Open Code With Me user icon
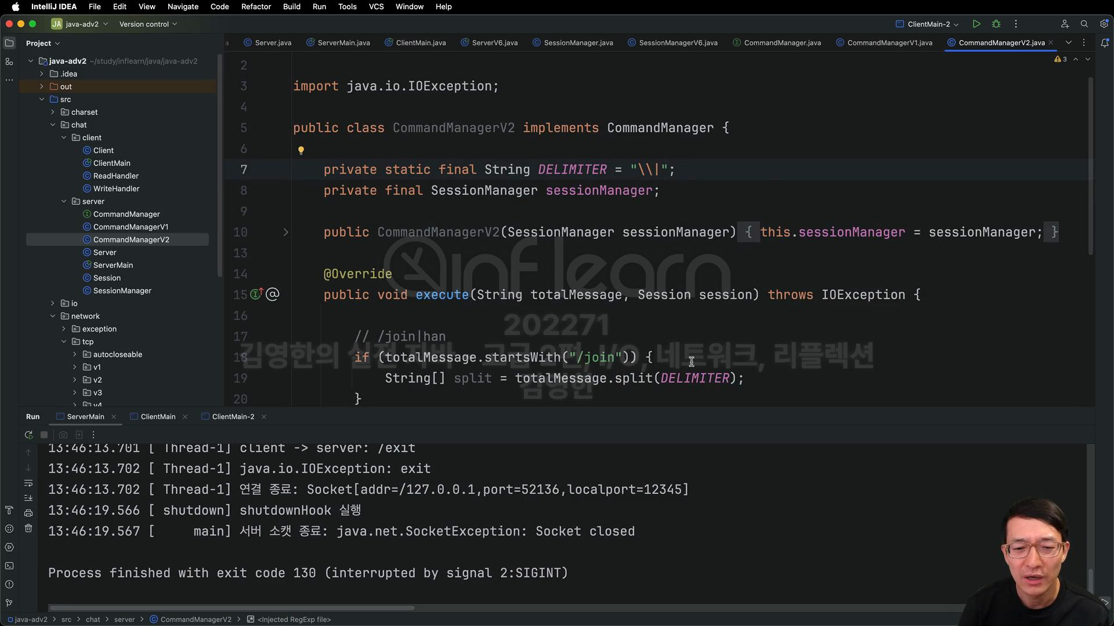The width and height of the screenshot is (1114, 626). 1065,24
